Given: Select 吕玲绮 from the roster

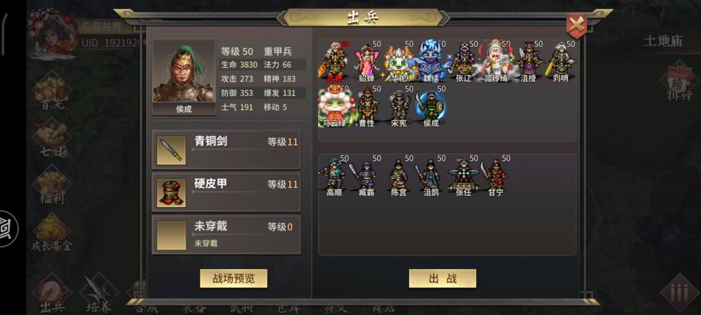Looking at the screenshot, I should [x=495, y=62].
